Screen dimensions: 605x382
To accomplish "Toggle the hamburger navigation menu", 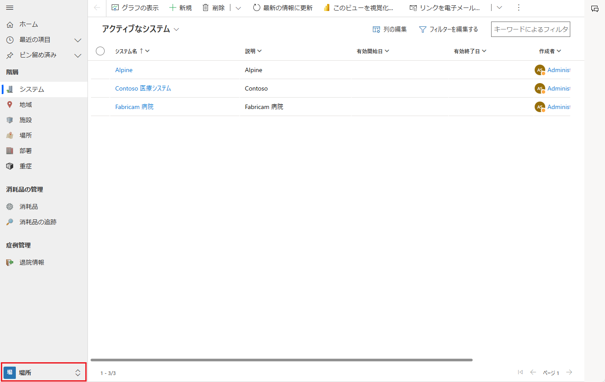I will tap(10, 8).
